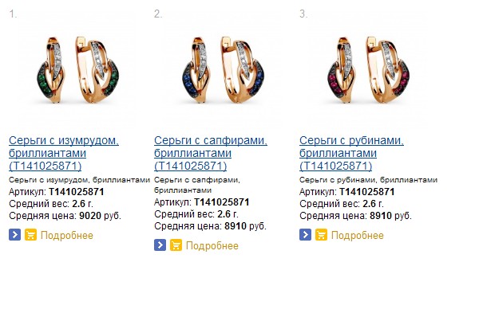The height and width of the screenshot is (321, 479).
Task: Open the 'Серьги с сапфирами, бриллиантами' title link
Action: click(x=211, y=153)
